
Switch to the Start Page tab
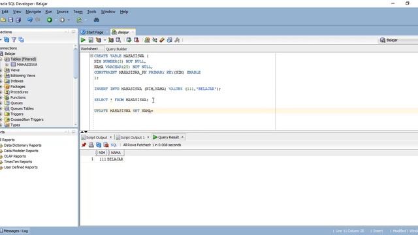(x=95, y=32)
